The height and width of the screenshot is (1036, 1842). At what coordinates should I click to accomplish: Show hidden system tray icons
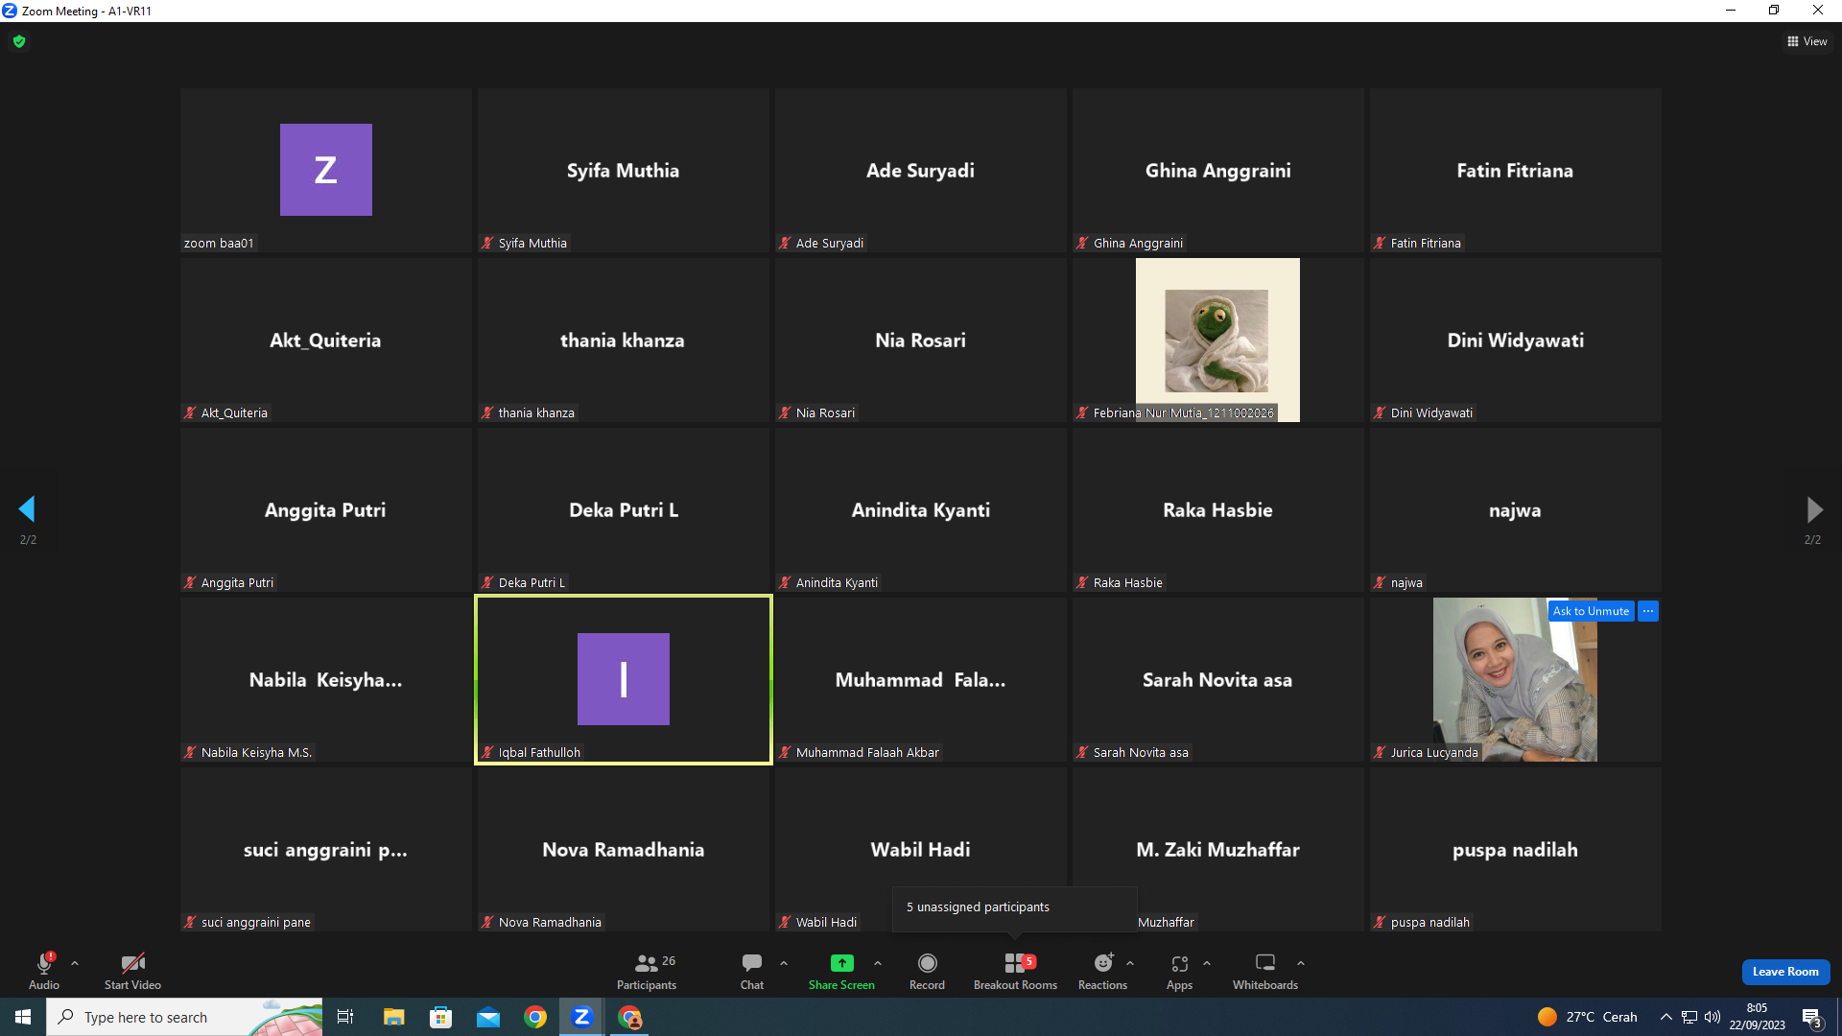tap(1666, 1017)
